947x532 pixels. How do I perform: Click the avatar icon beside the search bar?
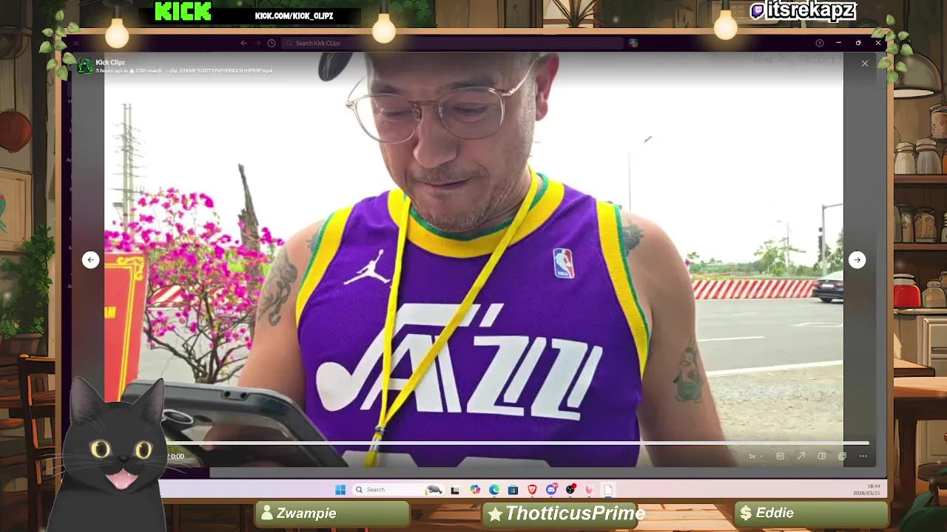pos(633,43)
